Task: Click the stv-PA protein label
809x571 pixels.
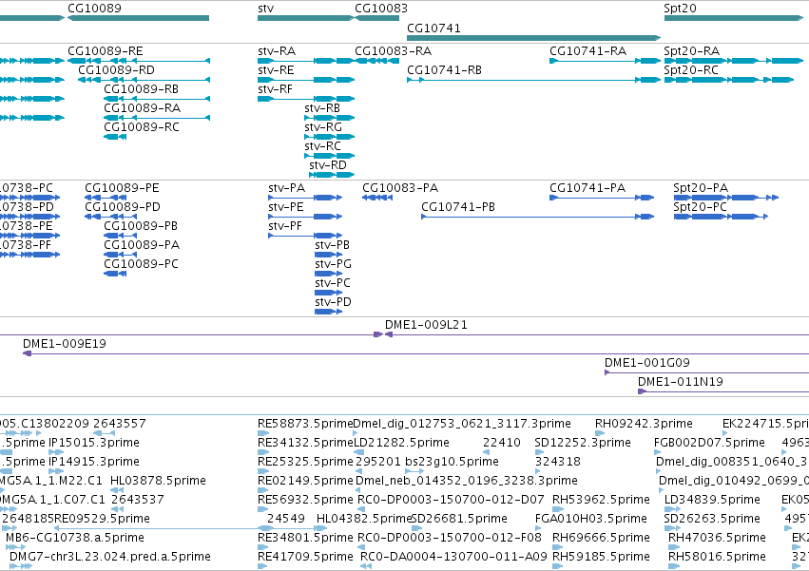Action: click(286, 188)
